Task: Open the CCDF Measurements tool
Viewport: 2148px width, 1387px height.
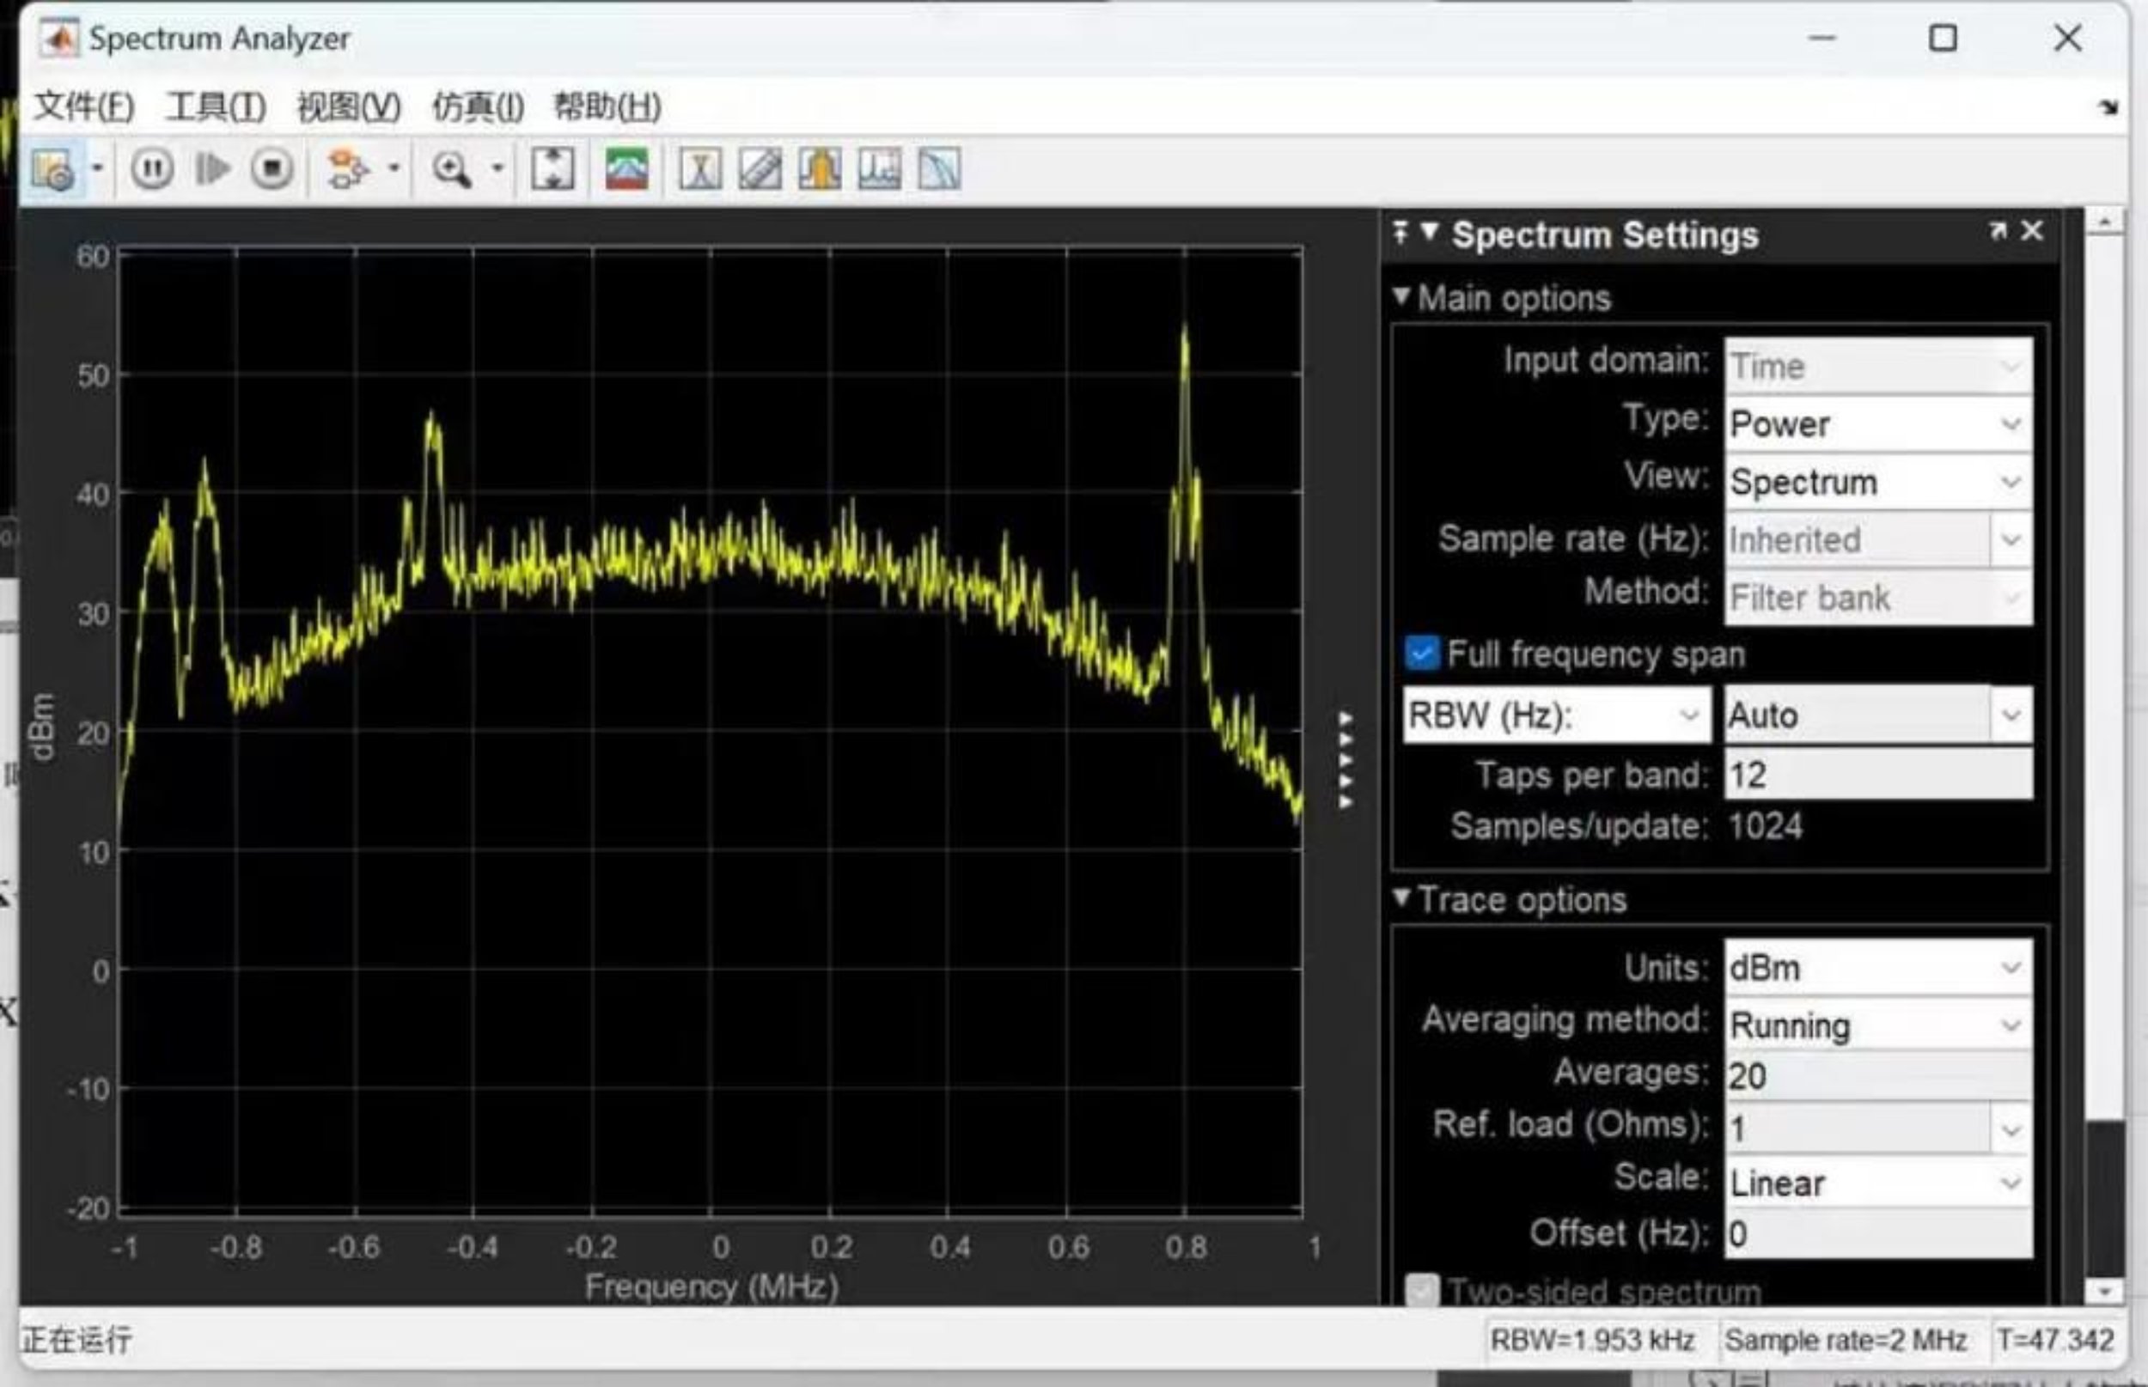Action: coord(939,169)
